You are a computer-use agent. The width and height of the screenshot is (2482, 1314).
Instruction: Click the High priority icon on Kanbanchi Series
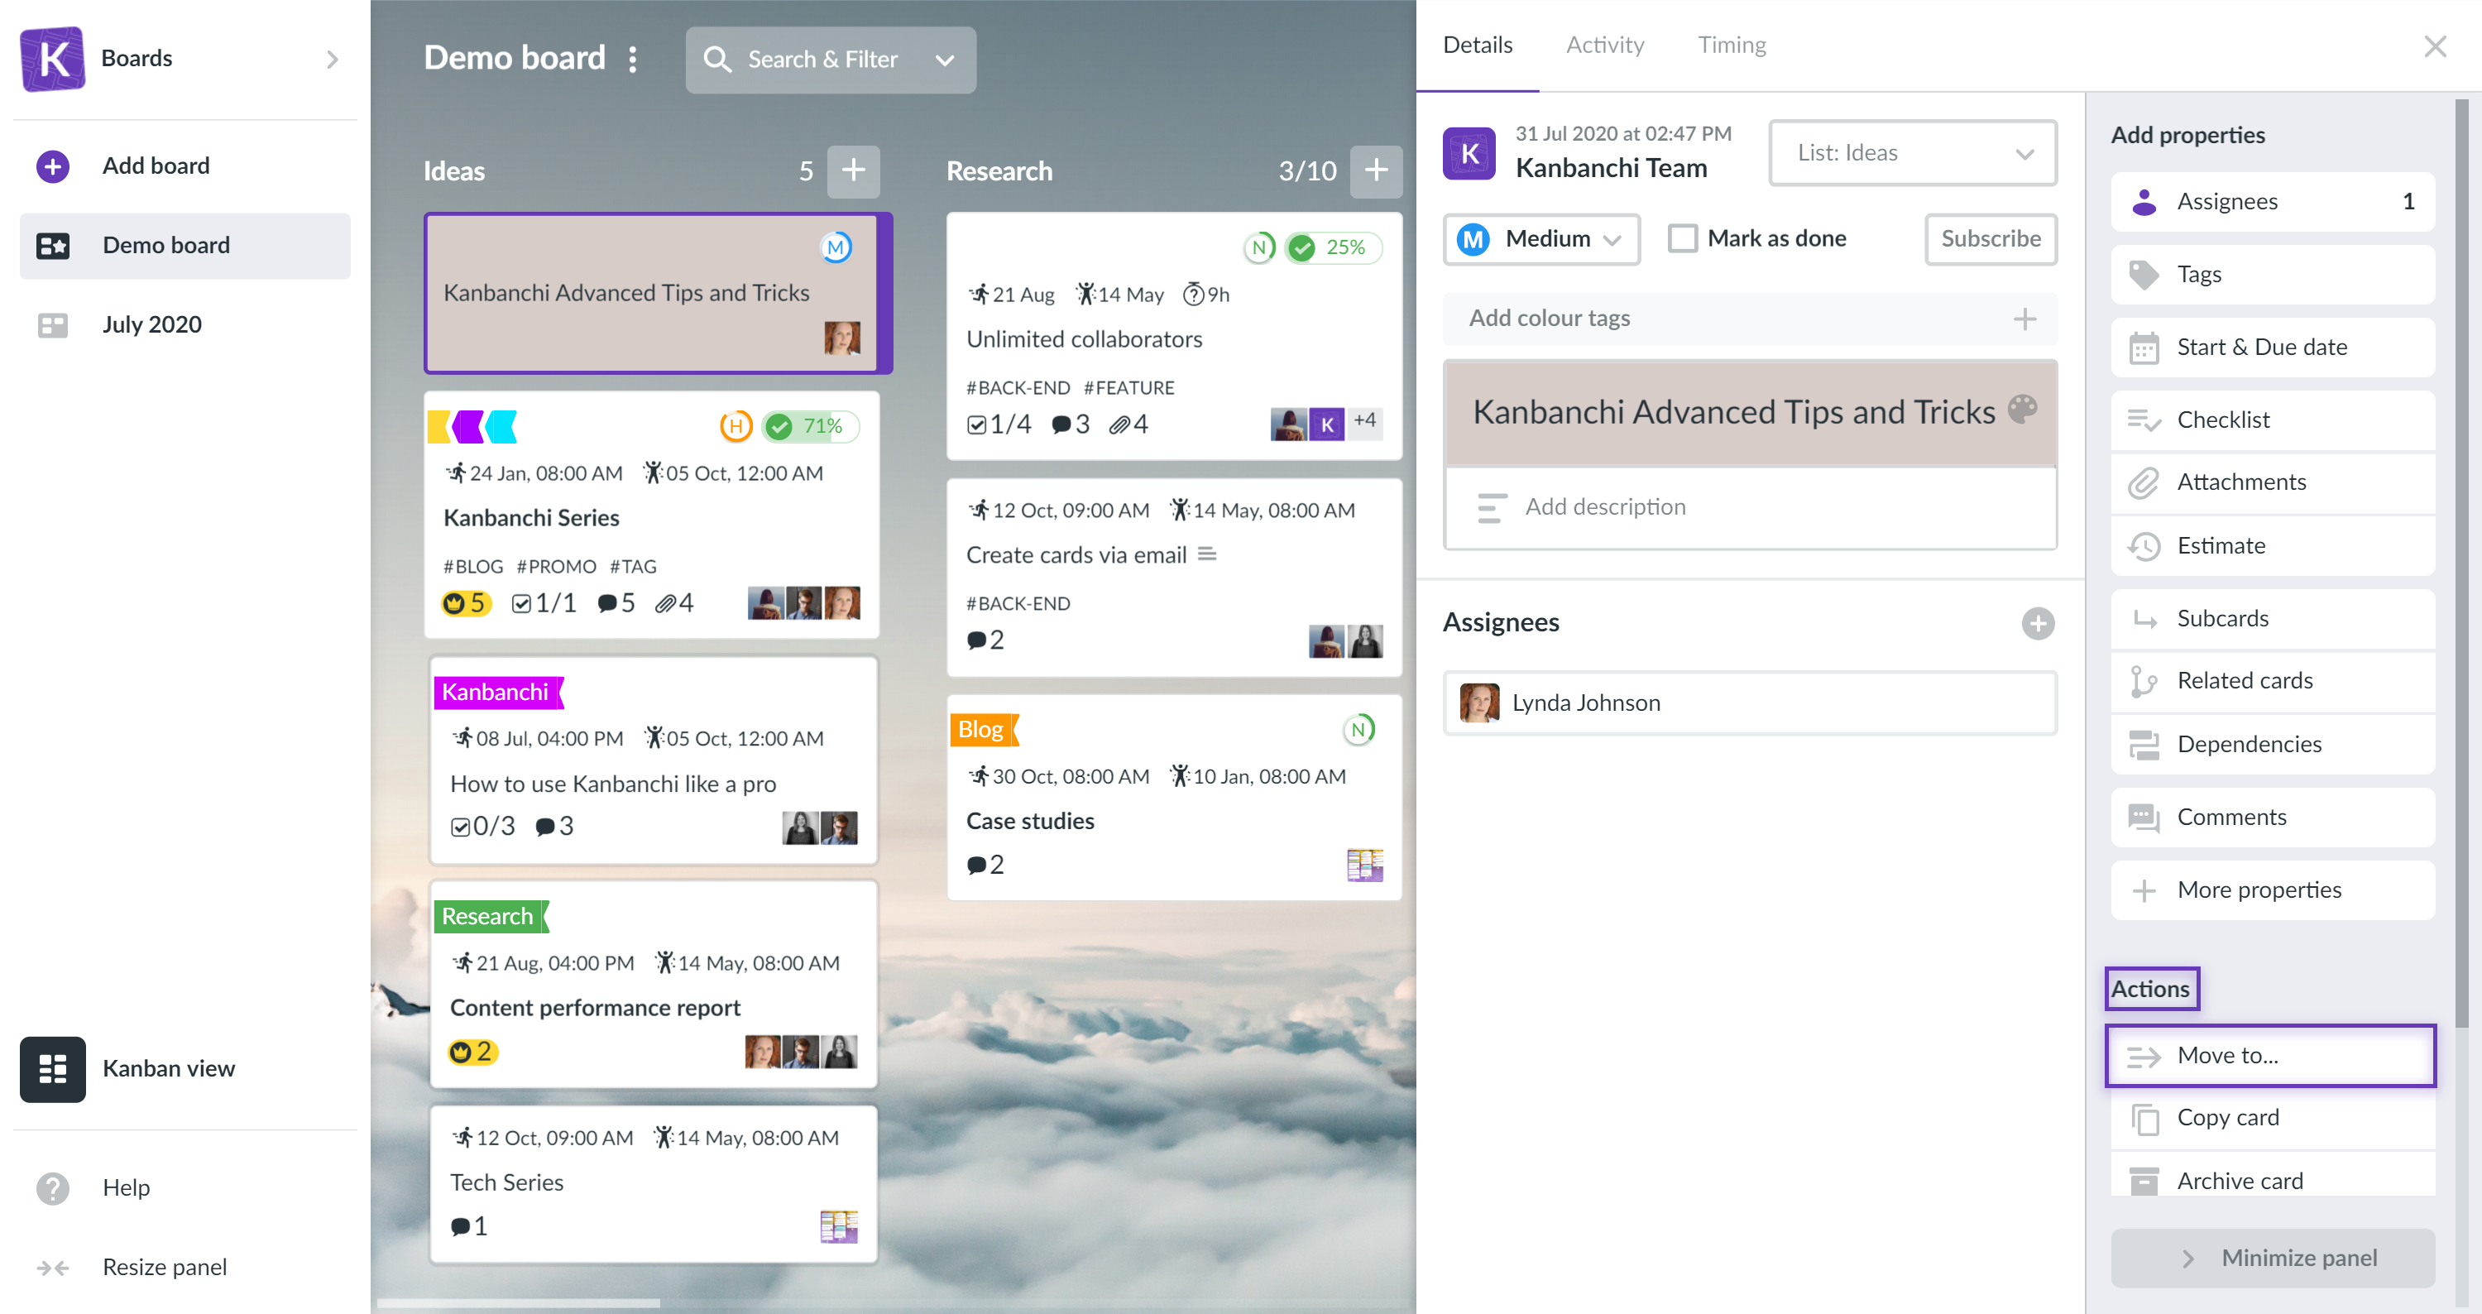tap(735, 426)
